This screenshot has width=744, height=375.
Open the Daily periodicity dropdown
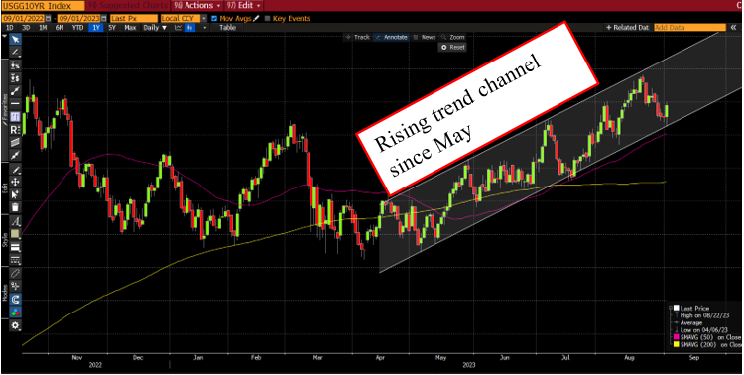(x=155, y=28)
